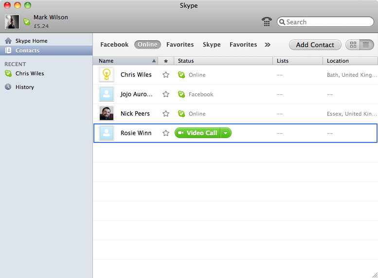
Task: Click Nick Peers' photo avatar
Action: point(107,113)
